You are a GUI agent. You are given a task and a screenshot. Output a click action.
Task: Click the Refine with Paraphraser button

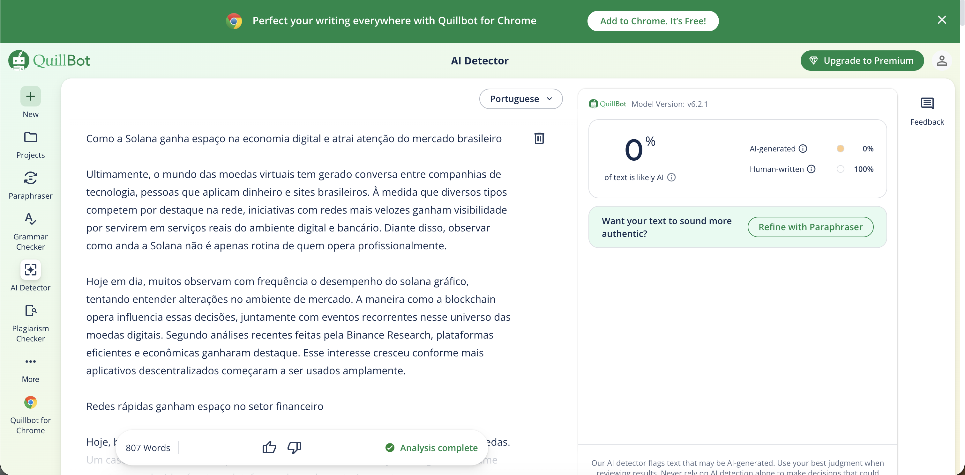click(x=810, y=227)
